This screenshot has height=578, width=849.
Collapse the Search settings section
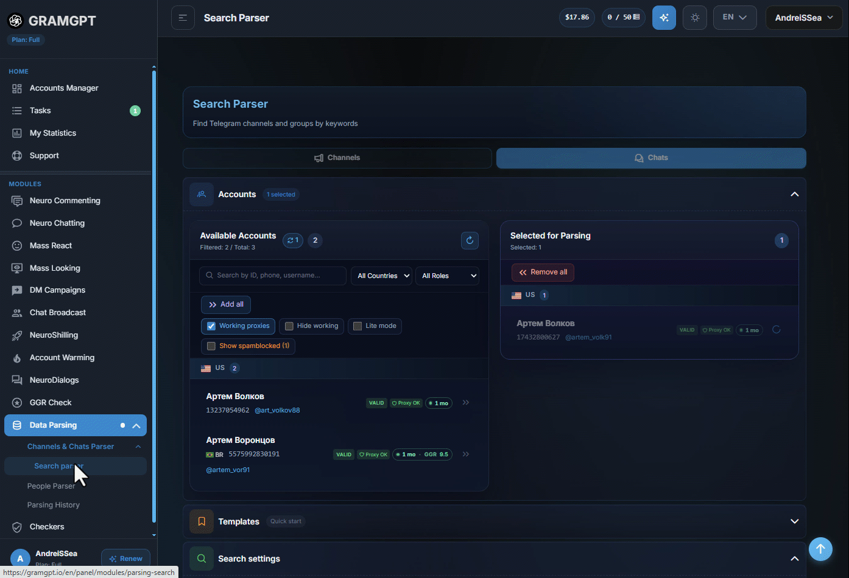(x=794, y=559)
